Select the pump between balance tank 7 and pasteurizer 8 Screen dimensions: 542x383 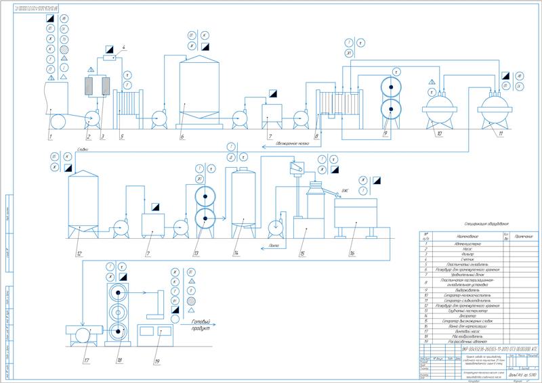click(x=301, y=120)
